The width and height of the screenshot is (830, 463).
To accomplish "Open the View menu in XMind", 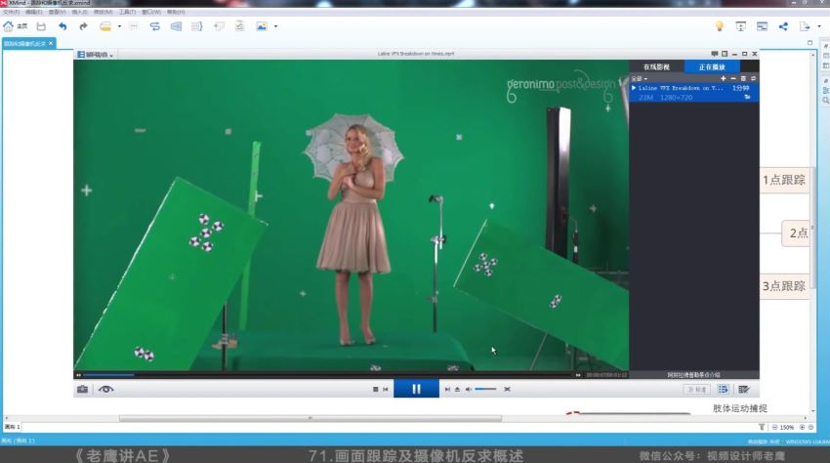I will (58, 12).
